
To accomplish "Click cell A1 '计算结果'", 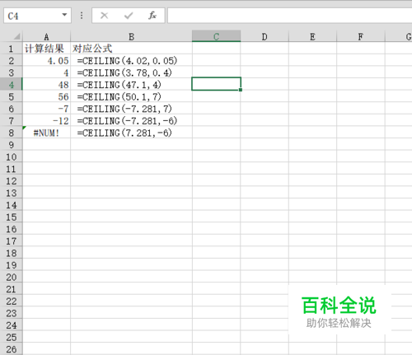I will 46,49.
